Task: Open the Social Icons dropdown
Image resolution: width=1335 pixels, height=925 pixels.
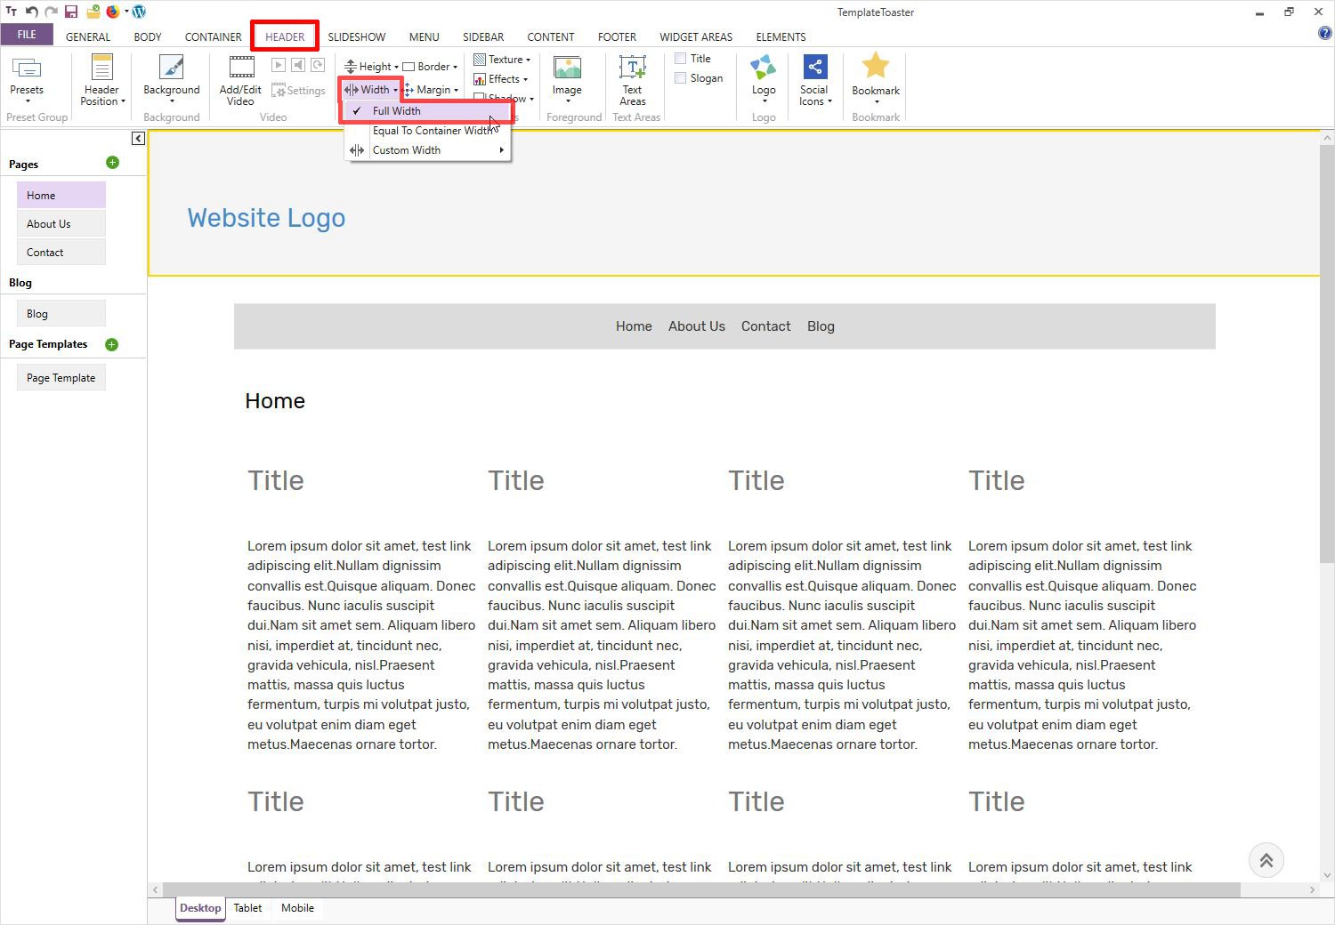Action: click(814, 80)
